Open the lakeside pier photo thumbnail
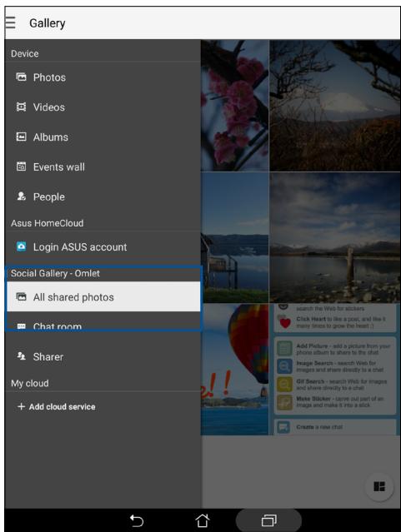 point(234,237)
